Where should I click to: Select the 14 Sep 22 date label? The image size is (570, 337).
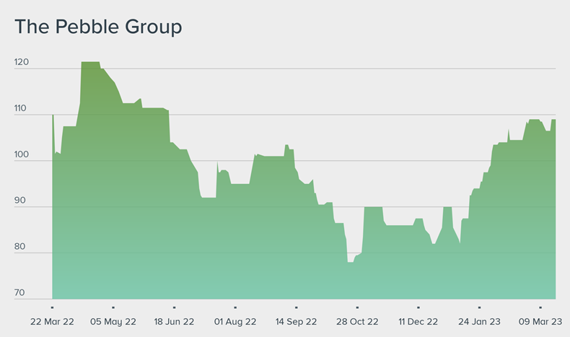click(x=296, y=322)
